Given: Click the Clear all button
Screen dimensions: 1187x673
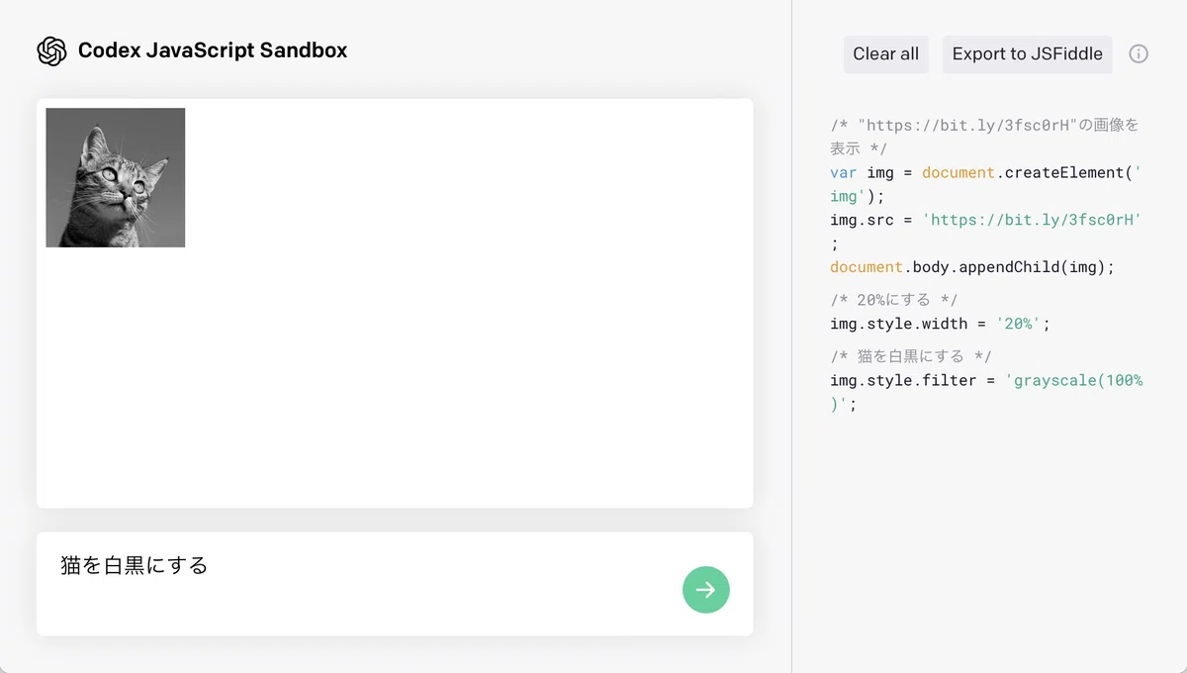Looking at the screenshot, I should point(886,54).
